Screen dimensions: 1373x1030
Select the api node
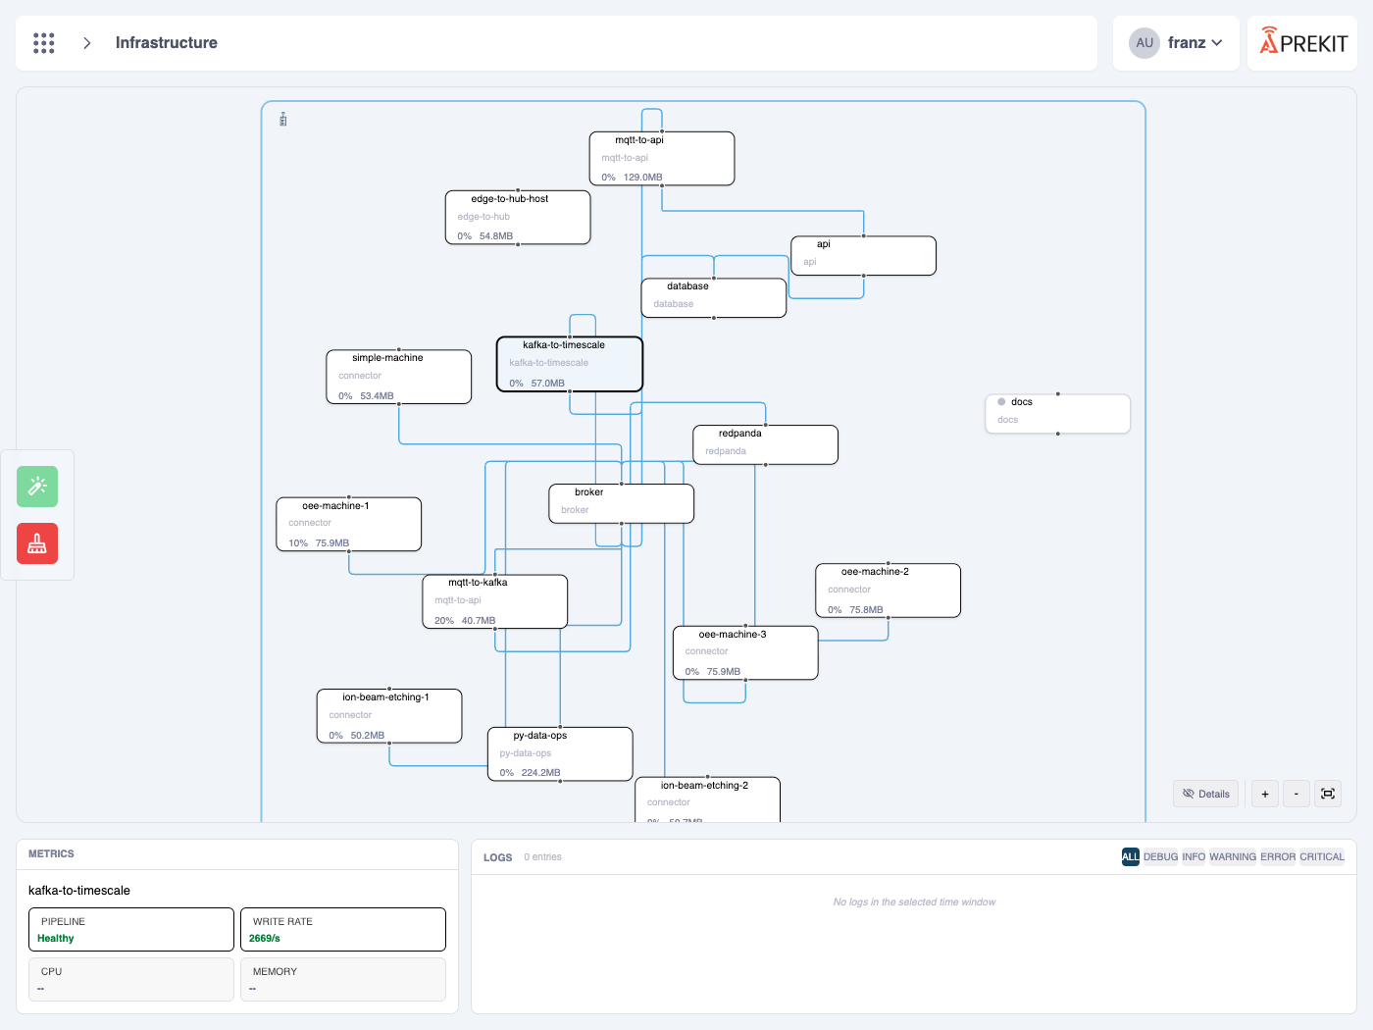[x=863, y=255]
